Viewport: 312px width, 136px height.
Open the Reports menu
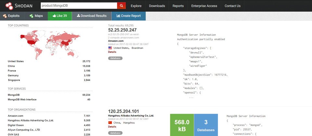(178, 6)
